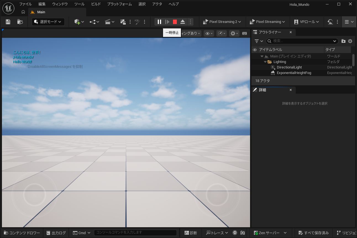The height and width of the screenshot is (238, 357).
Task: Open the ビルド menu
Action: pyautogui.click(x=96, y=4)
